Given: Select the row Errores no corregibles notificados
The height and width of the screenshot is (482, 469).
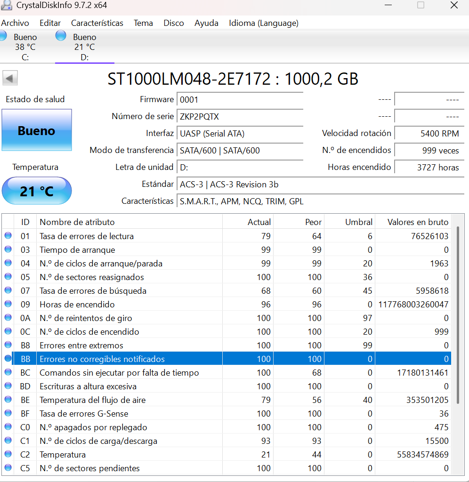Looking at the screenshot, I should tap(226, 359).
